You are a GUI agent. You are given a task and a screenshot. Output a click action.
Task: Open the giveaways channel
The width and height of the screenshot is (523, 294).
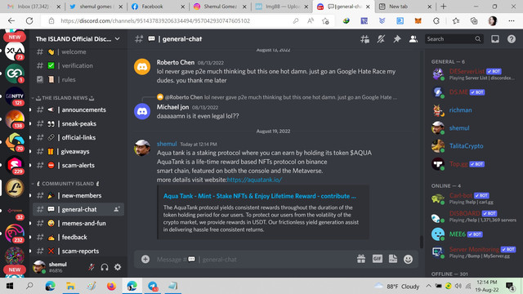78,151
